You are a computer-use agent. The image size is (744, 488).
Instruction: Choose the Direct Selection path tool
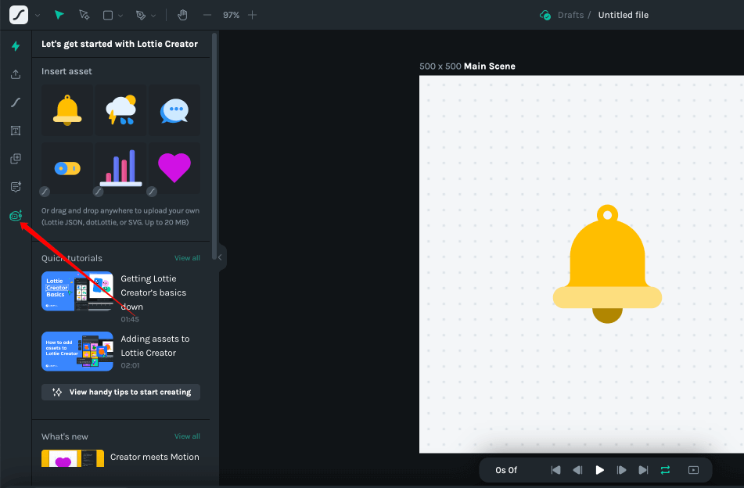click(84, 15)
